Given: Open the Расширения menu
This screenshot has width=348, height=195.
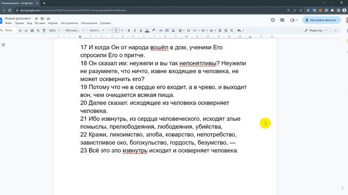Looking at the screenshot, I should 89,23.
